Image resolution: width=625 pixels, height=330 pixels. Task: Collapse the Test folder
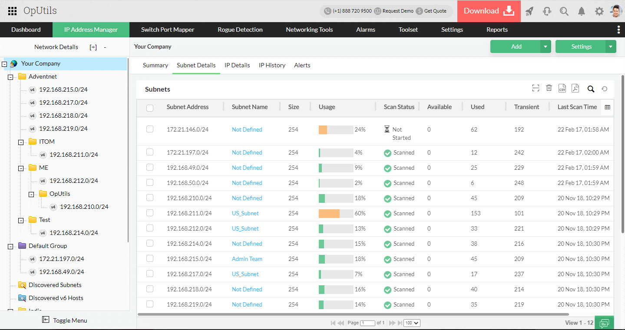(x=21, y=221)
